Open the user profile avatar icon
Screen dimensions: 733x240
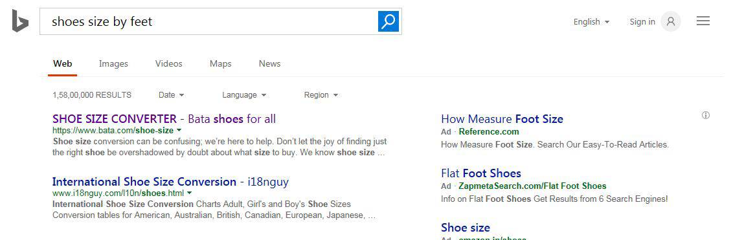(671, 21)
